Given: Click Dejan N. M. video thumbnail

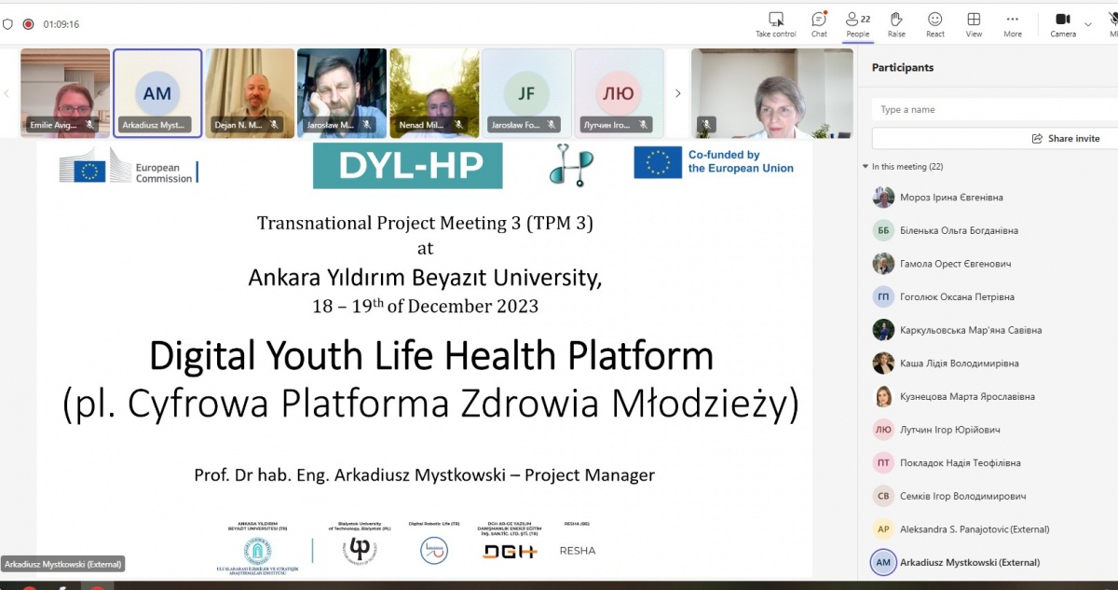Looking at the screenshot, I should pos(249,93).
